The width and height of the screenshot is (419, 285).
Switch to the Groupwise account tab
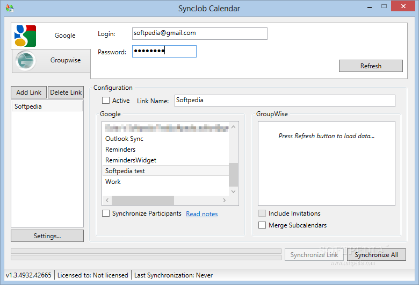[x=52, y=61]
